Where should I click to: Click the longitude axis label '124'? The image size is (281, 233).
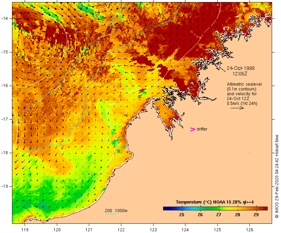[185, 230]
